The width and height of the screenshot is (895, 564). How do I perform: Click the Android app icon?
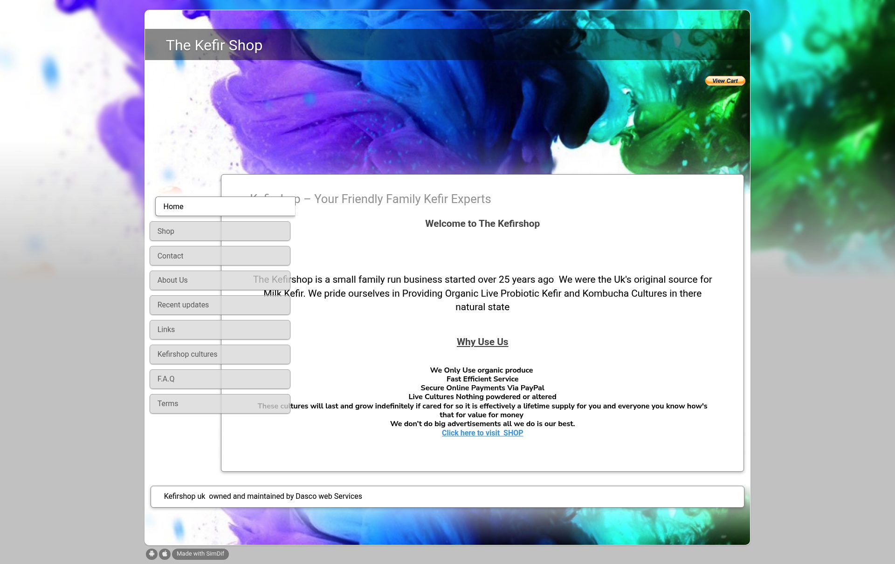[x=151, y=554]
